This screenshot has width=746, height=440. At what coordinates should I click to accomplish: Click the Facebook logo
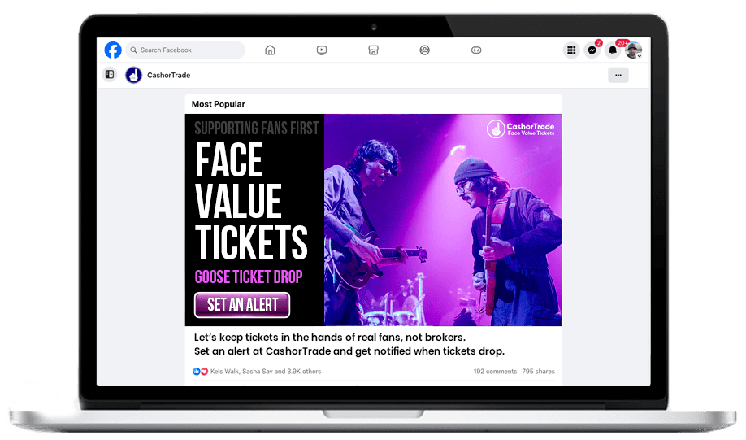coord(113,50)
